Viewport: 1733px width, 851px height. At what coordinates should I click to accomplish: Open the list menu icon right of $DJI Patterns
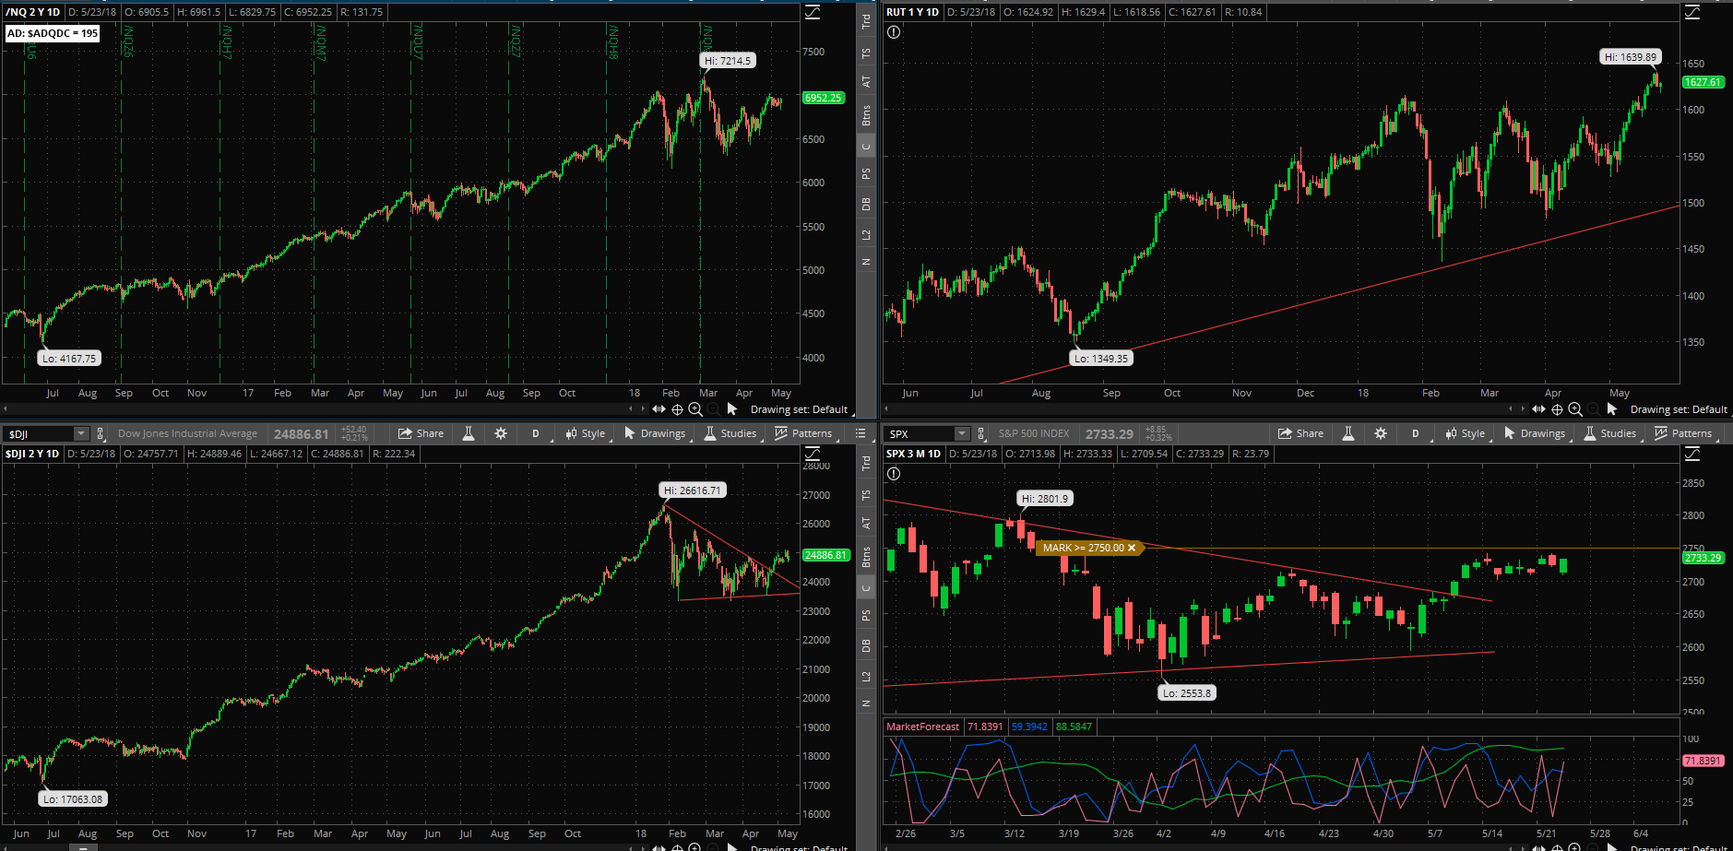click(x=861, y=433)
